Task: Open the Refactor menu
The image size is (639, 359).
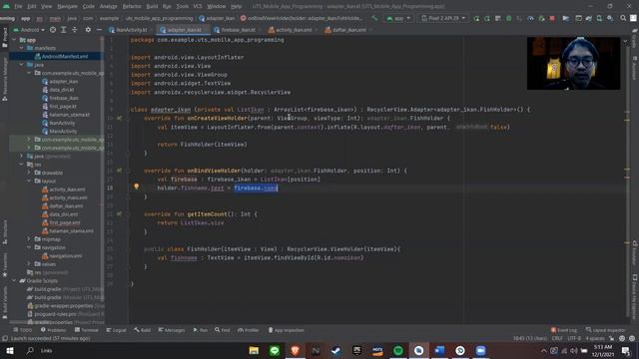Action: [x=132, y=7]
